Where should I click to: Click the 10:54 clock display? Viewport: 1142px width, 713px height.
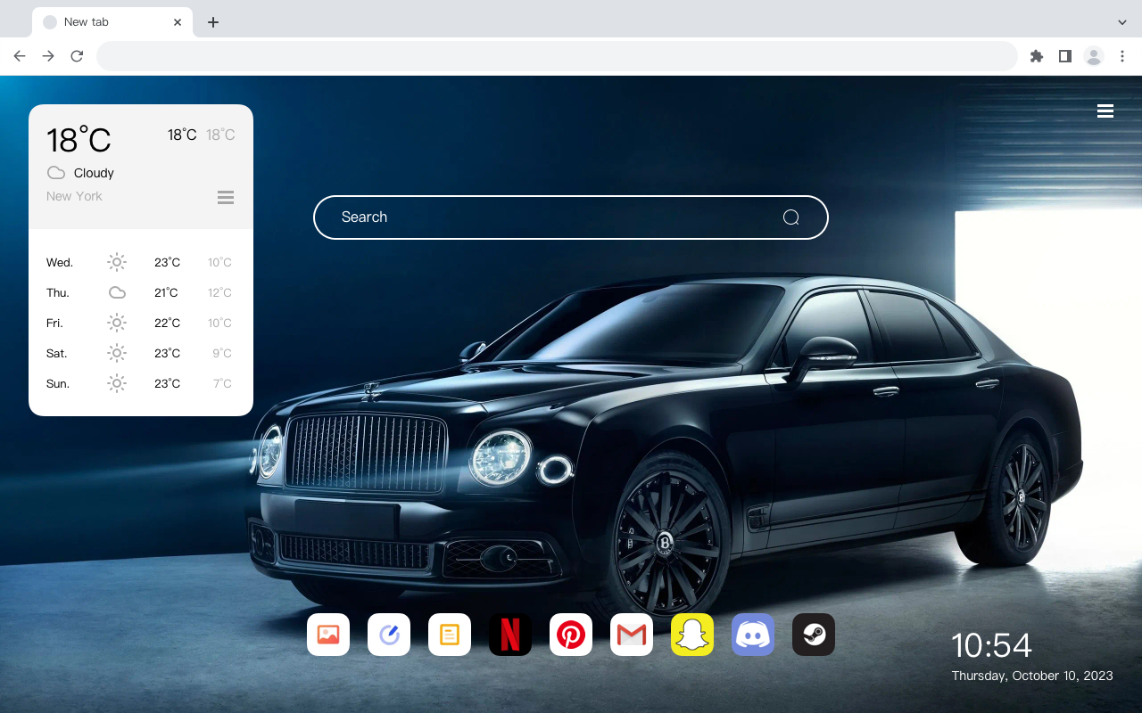click(991, 645)
